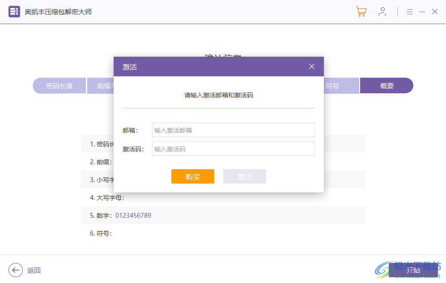Image resolution: width=446 pixels, height=283 pixels.
Task: Select the 概要 step tab
Action: coord(387,86)
